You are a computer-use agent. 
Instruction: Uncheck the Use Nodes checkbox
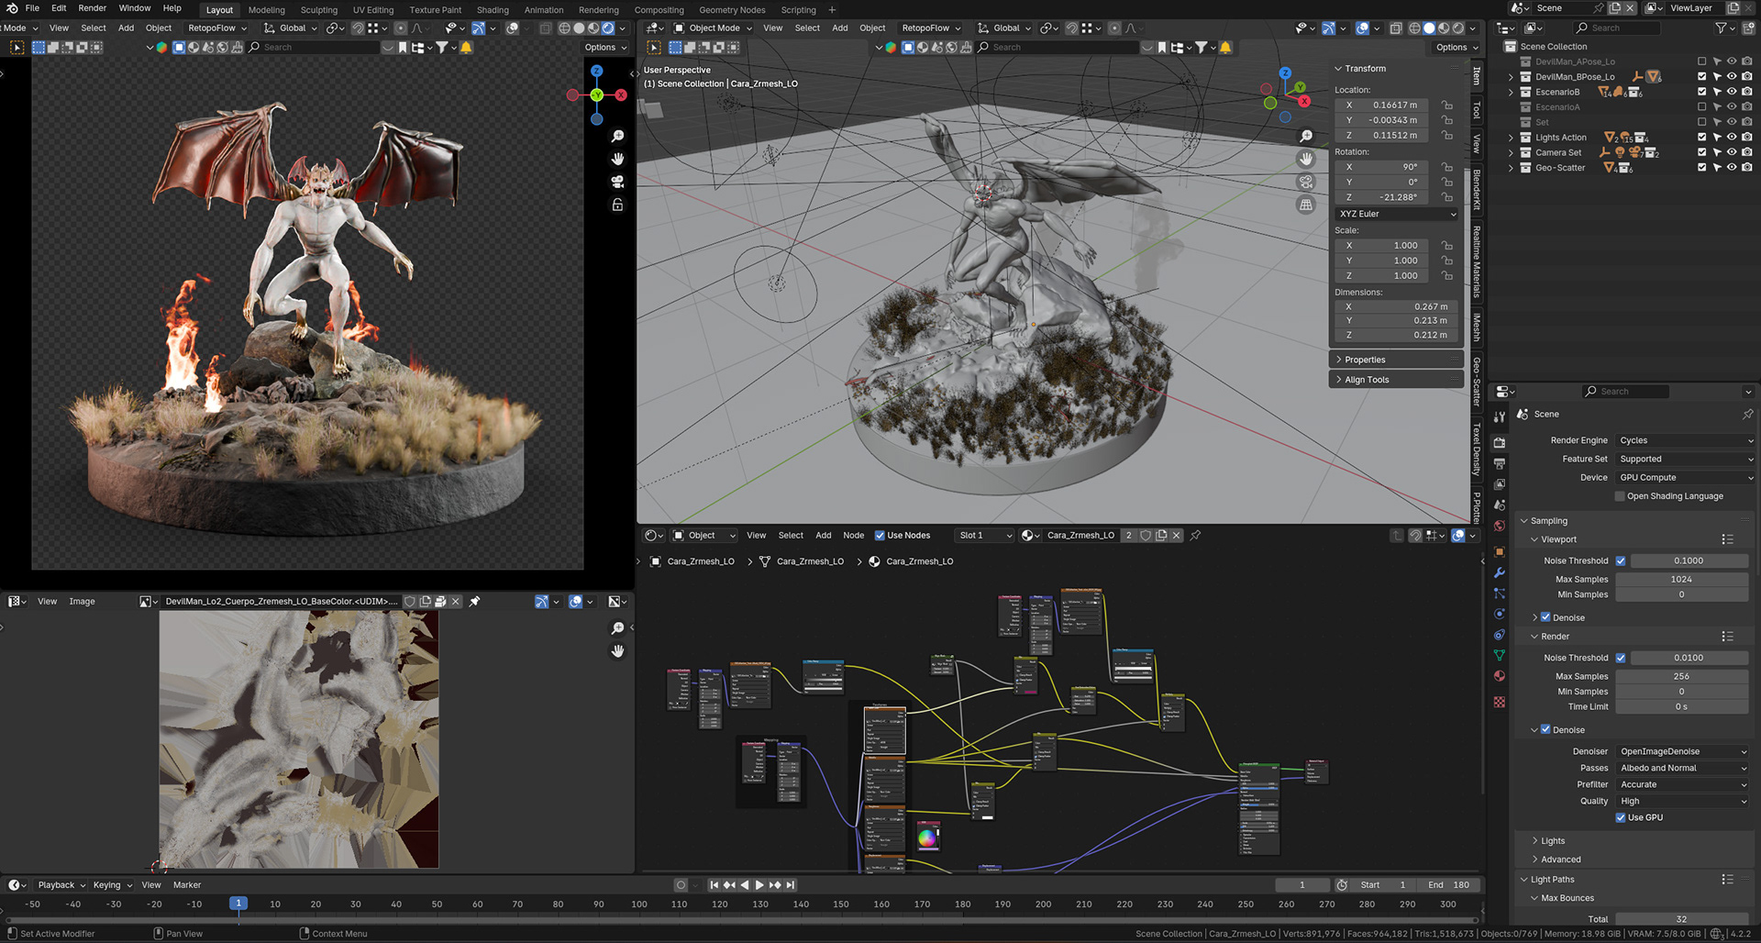(x=880, y=536)
